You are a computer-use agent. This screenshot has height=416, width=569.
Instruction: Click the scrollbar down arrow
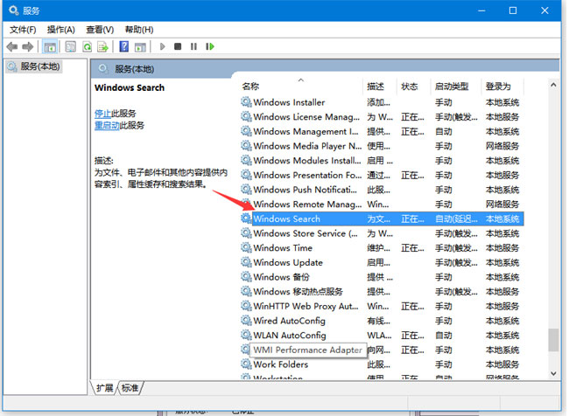(x=553, y=373)
